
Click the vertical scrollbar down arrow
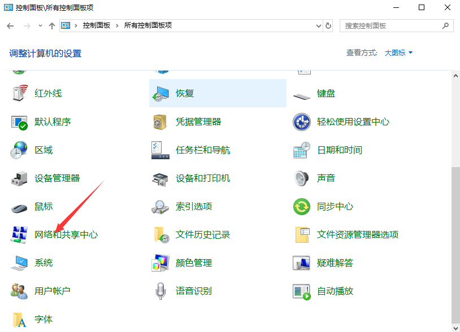pos(455,327)
